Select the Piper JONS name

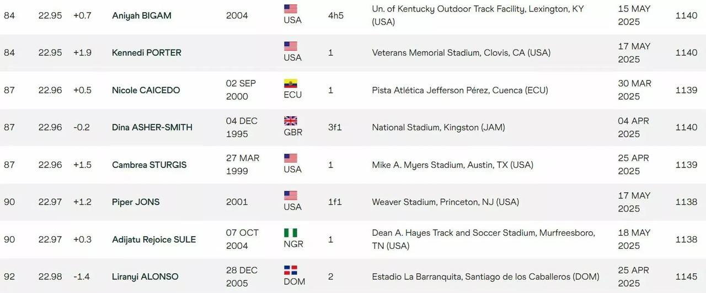[x=136, y=202]
